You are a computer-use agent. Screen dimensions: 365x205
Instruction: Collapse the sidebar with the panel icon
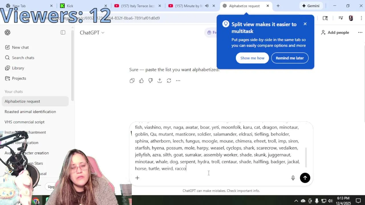point(63,32)
